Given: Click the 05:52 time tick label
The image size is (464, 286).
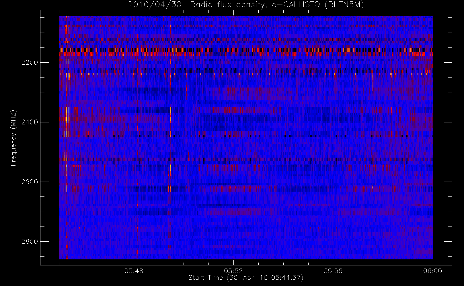Looking at the screenshot, I should (x=233, y=271).
